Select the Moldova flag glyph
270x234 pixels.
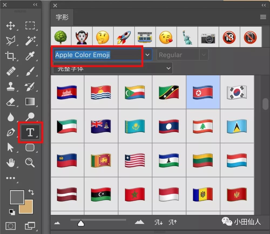point(203,194)
